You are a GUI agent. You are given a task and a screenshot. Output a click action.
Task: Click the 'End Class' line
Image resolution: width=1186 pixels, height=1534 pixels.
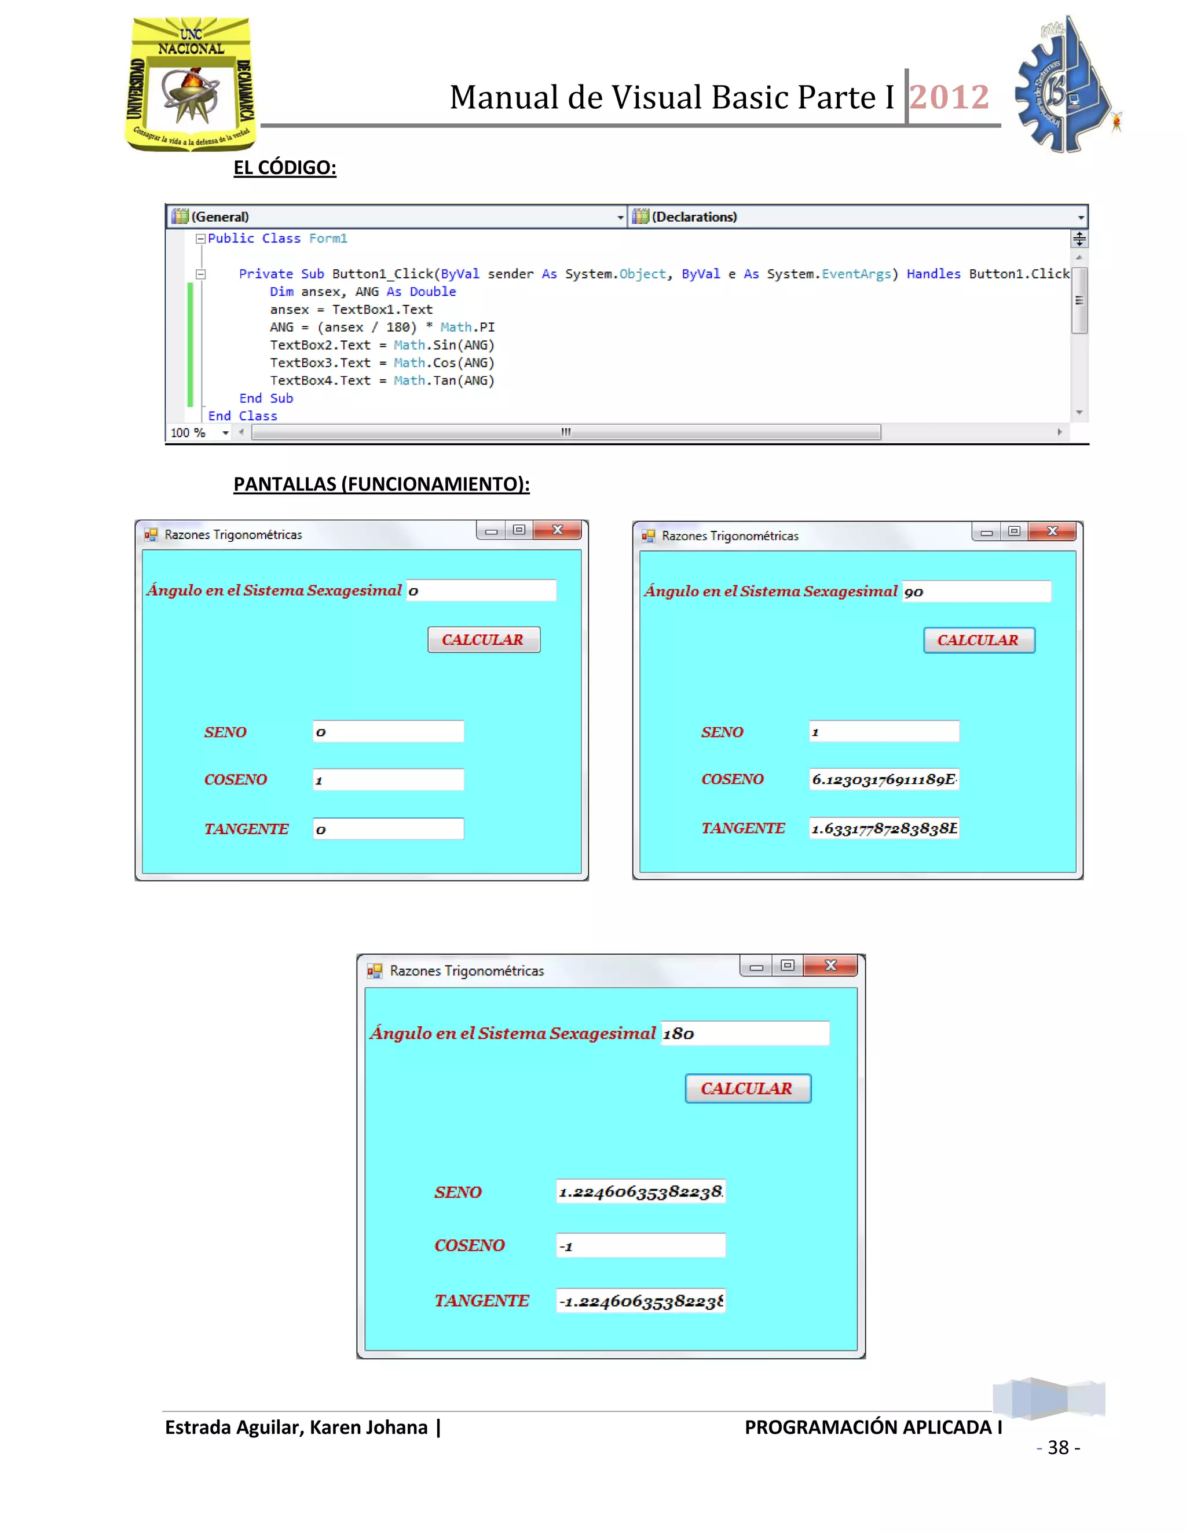click(243, 416)
